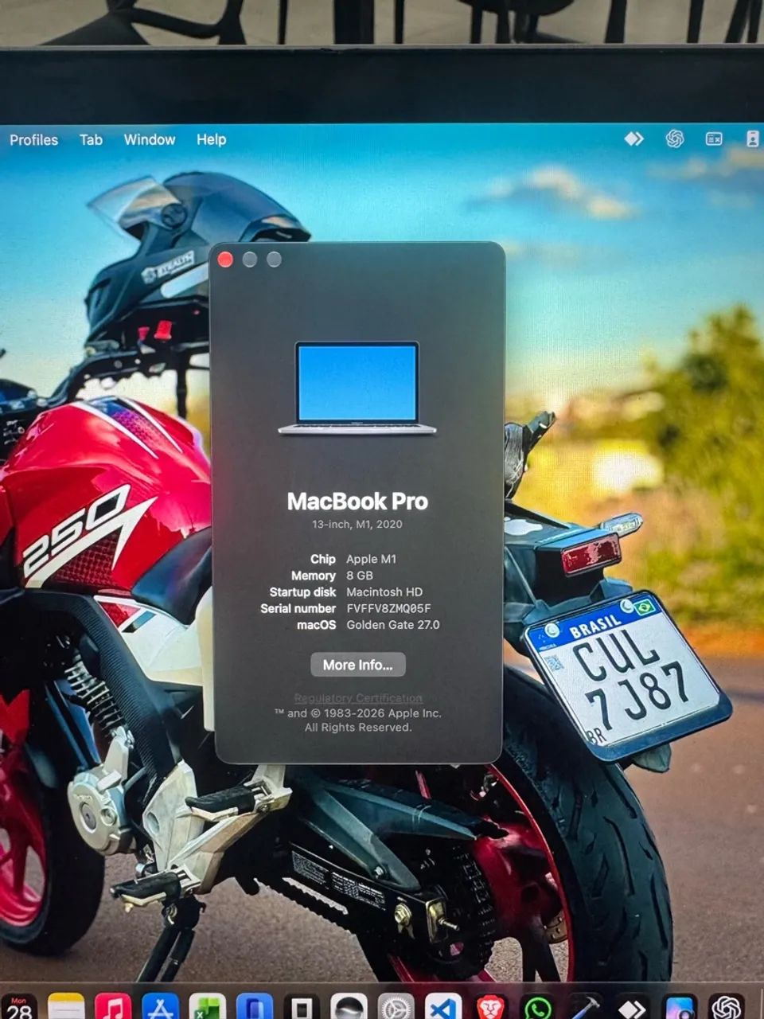Click the 8 GB memory value
The image size is (764, 1019).
pos(360,576)
